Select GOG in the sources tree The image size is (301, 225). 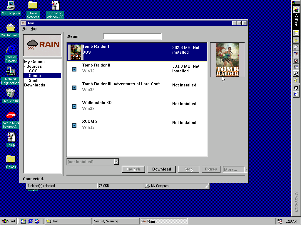click(x=33, y=71)
